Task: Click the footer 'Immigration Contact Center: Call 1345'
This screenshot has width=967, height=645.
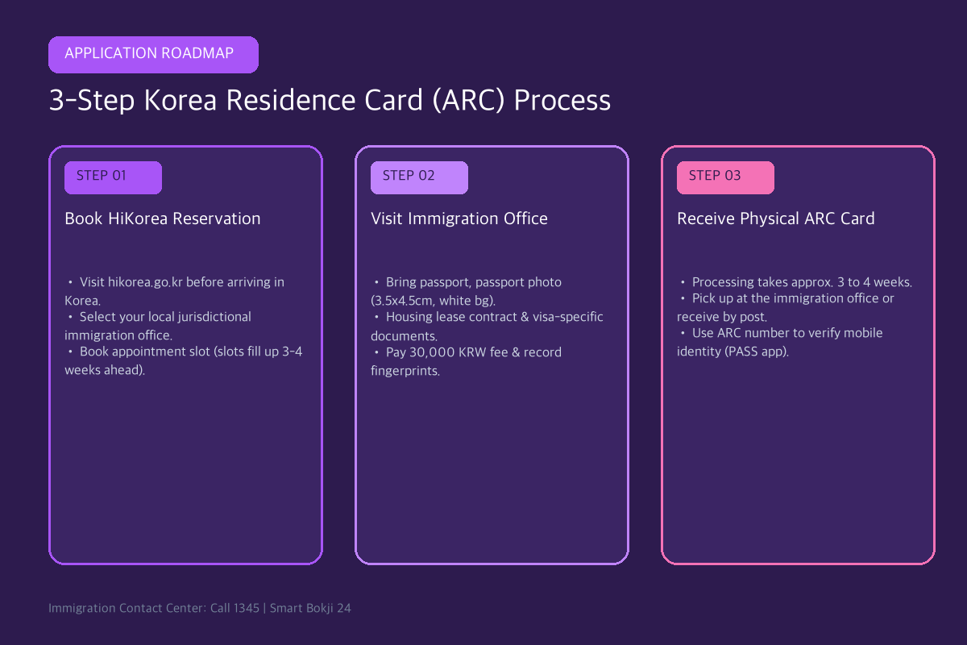Action: coord(154,608)
